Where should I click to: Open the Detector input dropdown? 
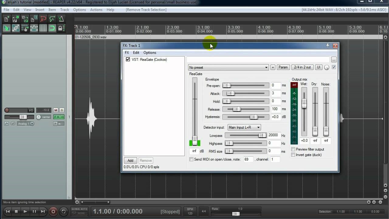pyautogui.click(x=244, y=127)
